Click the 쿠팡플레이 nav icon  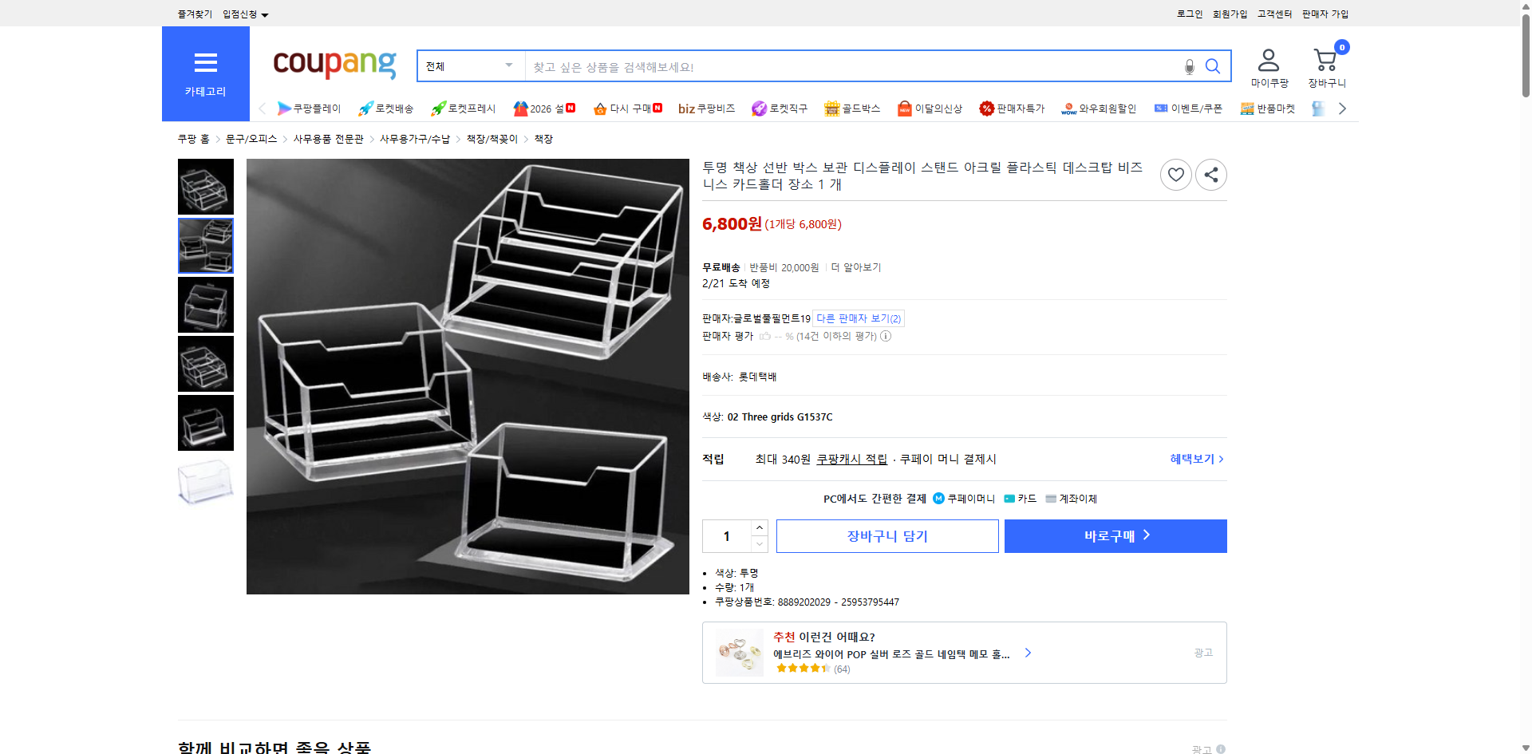tap(285, 109)
